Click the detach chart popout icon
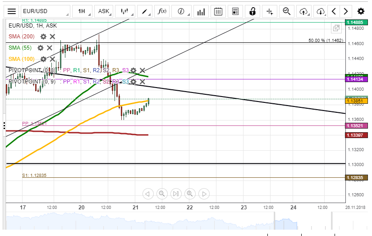 [x=336, y=28]
